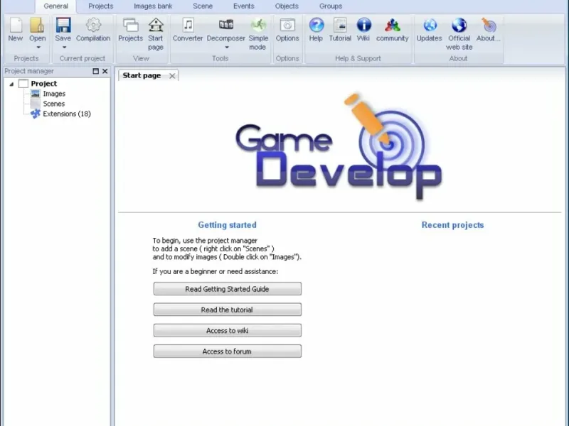Open the Options settings icon
569x426 pixels.
pyautogui.click(x=287, y=26)
